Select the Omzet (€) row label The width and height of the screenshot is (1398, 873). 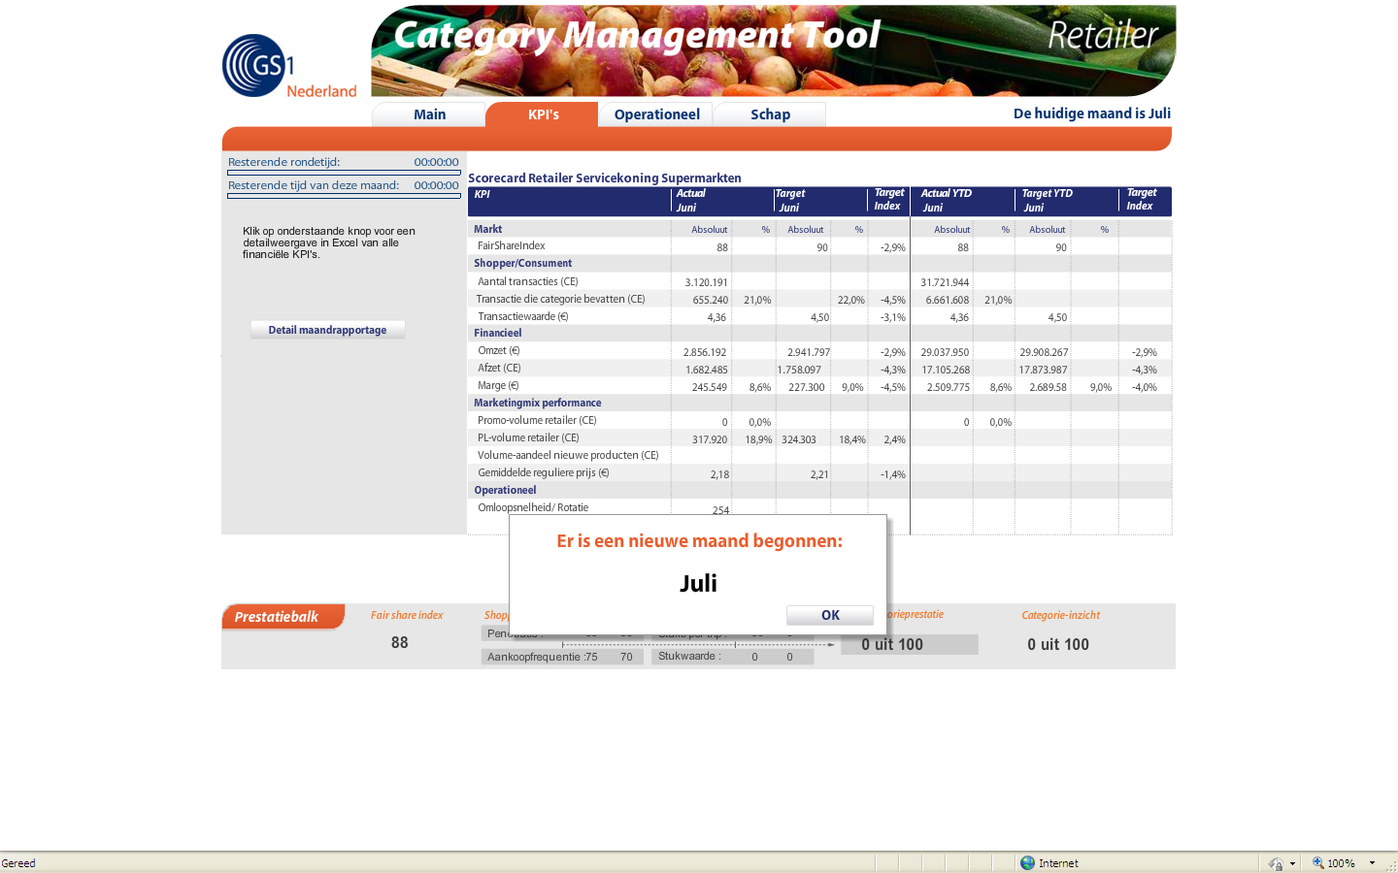[498, 351]
